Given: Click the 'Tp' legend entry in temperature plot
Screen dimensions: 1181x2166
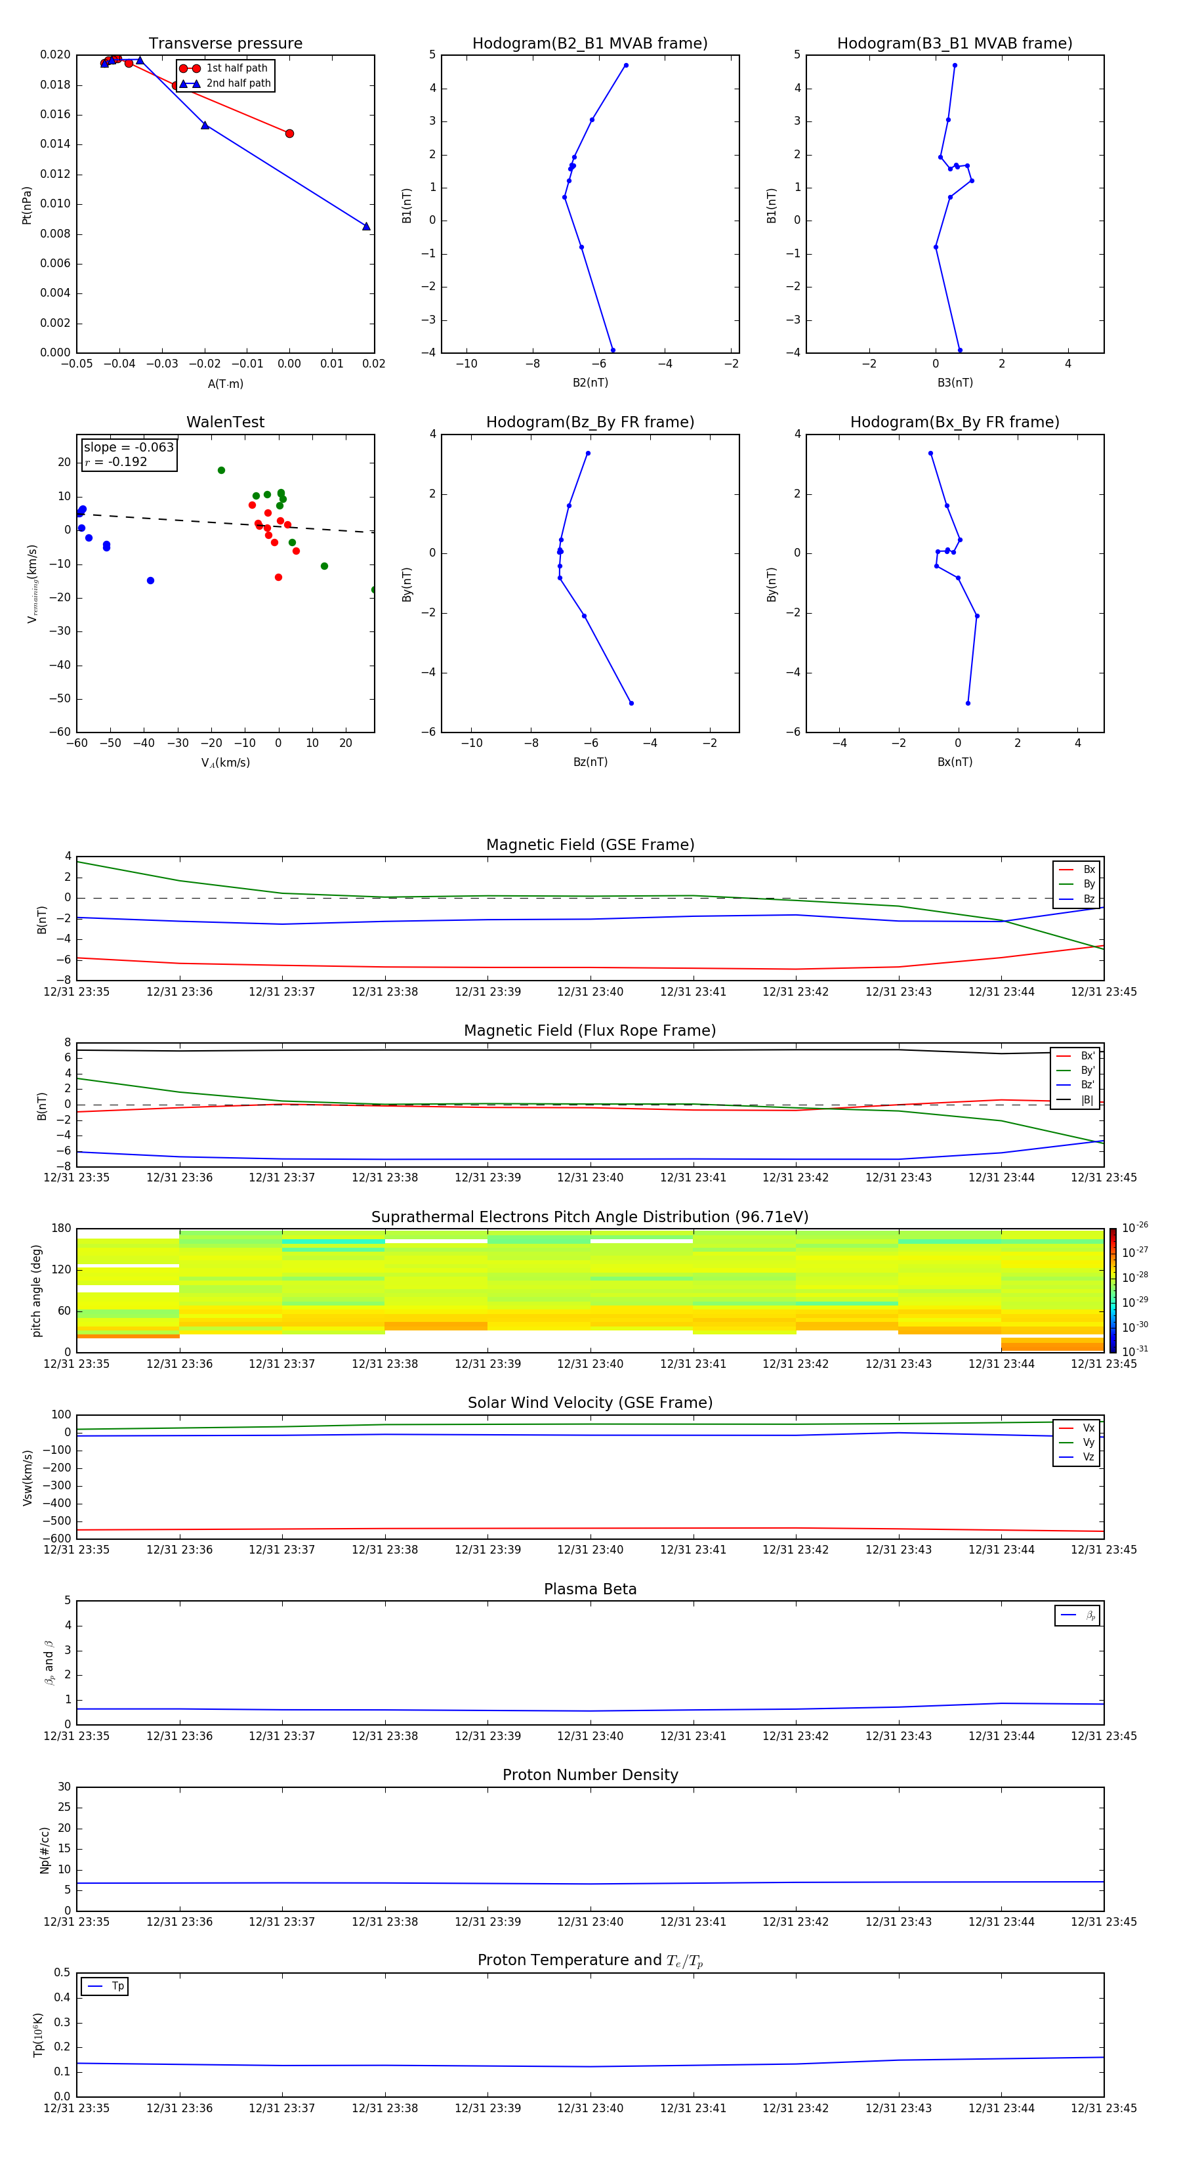Looking at the screenshot, I should pos(105,1987).
